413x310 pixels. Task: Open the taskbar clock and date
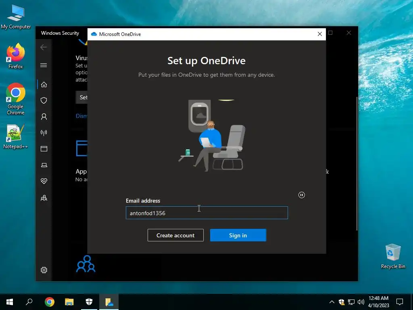click(378, 302)
